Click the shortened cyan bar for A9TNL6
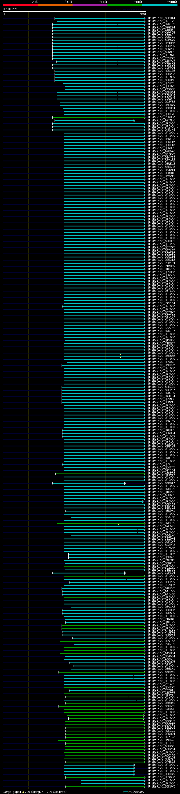This screenshot has width=180, height=794. [x=95, y=121]
